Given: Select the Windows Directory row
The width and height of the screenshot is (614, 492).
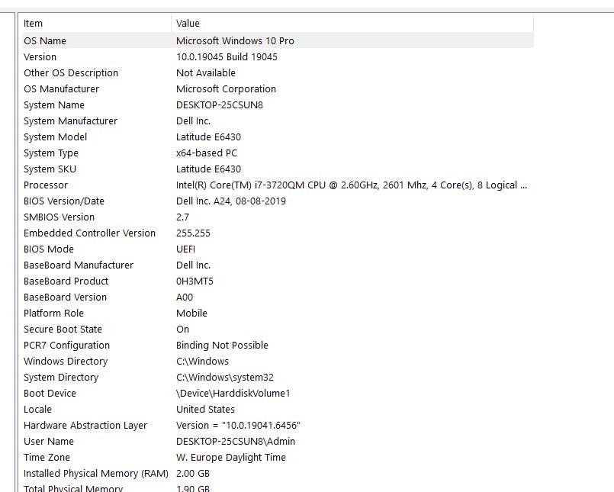Looking at the screenshot, I should [x=278, y=361].
